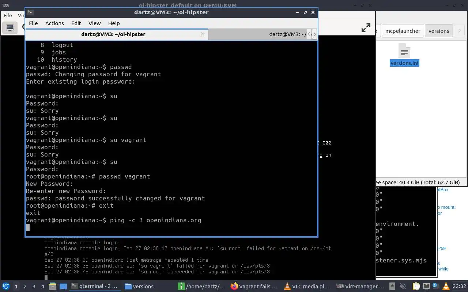Click the free space status bar text
This screenshot has height=292, width=468.
tap(418, 182)
